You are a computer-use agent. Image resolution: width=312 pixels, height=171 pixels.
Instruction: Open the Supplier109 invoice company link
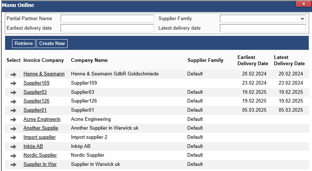[36, 83]
